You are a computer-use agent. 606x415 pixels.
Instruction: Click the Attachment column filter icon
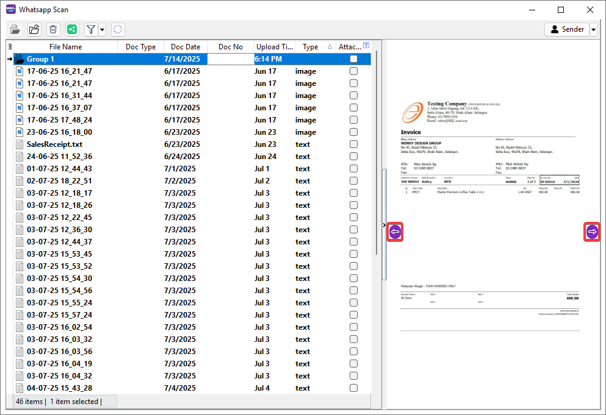tap(366, 46)
